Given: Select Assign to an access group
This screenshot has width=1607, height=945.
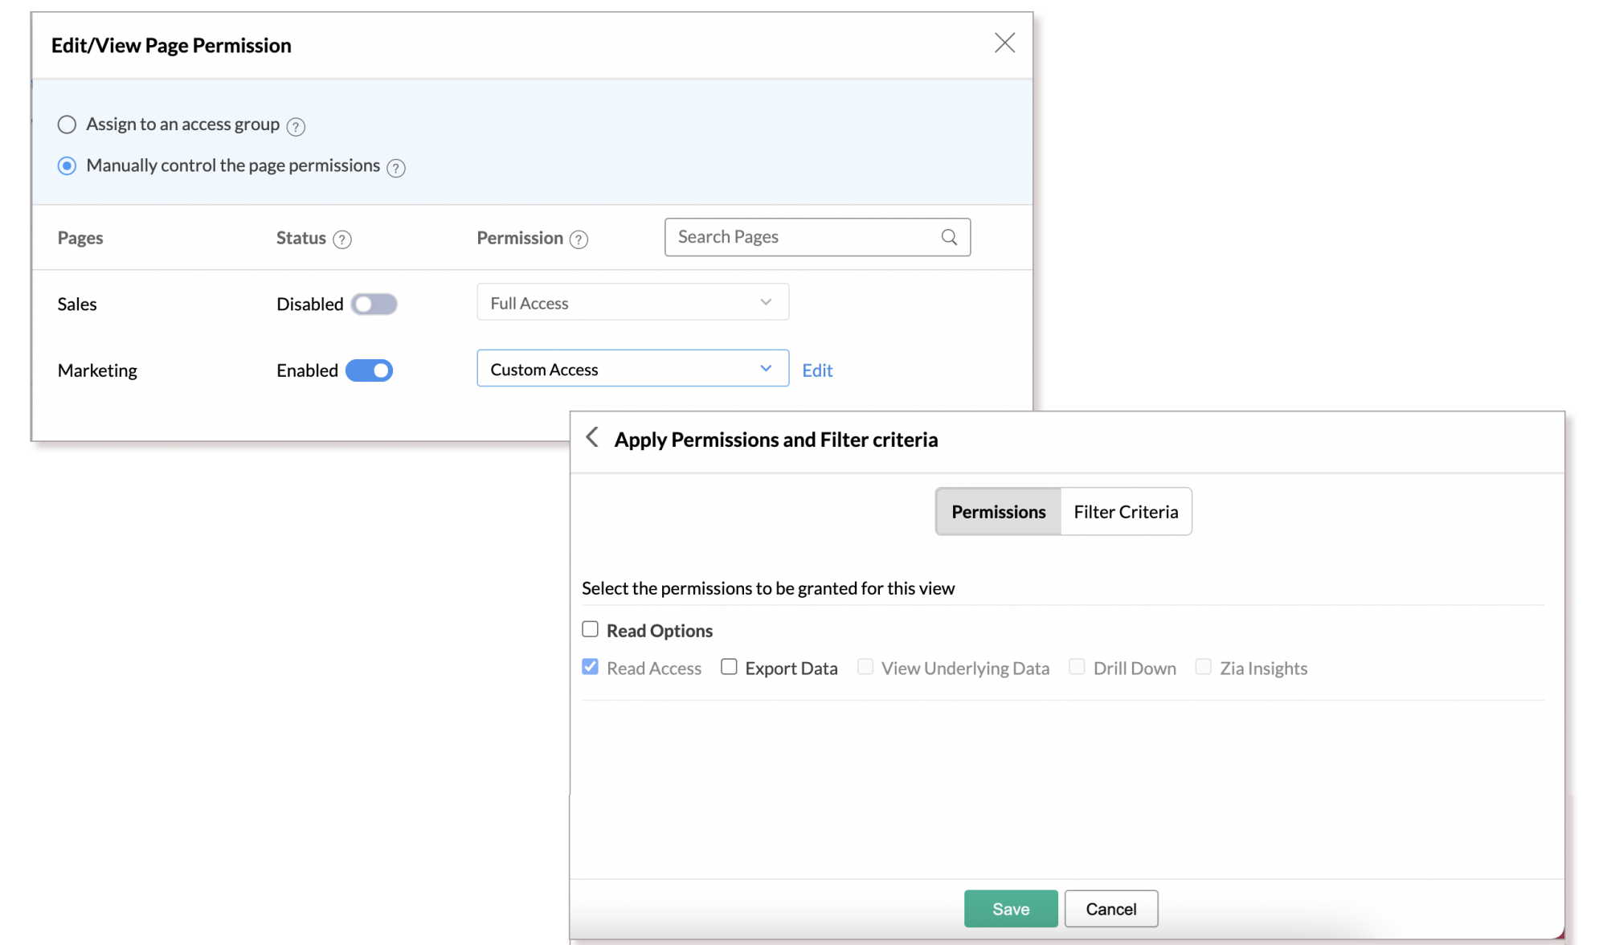Looking at the screenshot, I should (67, 125).
